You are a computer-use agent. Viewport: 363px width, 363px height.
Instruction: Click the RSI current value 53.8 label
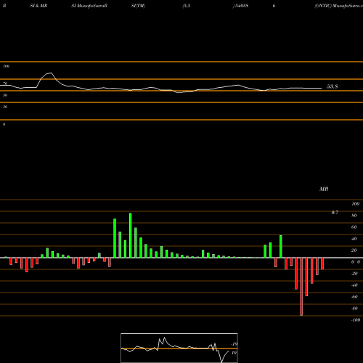click(x=332, y=86)
